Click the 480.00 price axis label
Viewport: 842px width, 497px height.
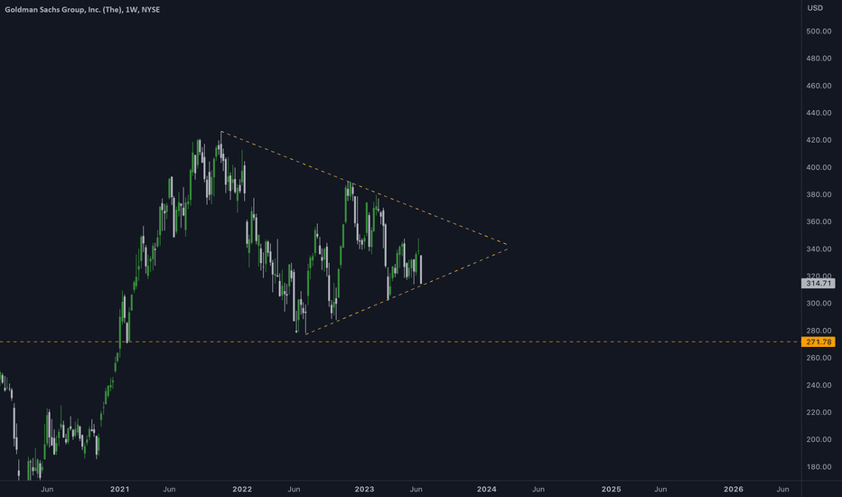click(x=819, y=58)
